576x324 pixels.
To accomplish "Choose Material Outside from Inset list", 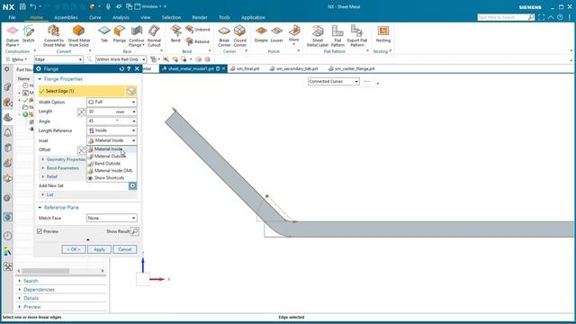I will pyautogui.click(x=112, y=157).
